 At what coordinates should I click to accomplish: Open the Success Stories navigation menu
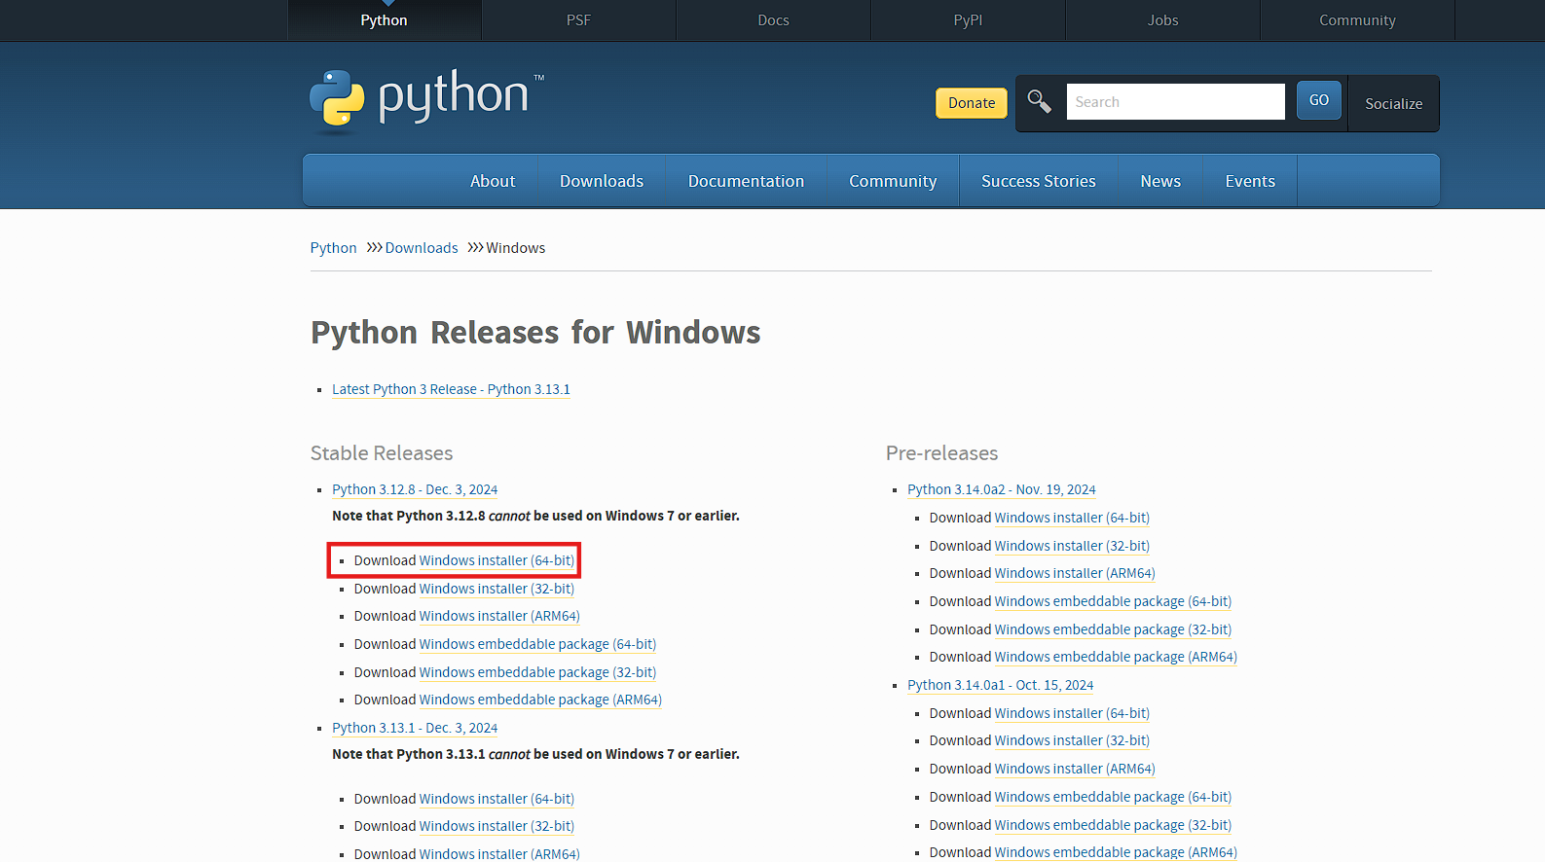click(x=1039, y=181)
